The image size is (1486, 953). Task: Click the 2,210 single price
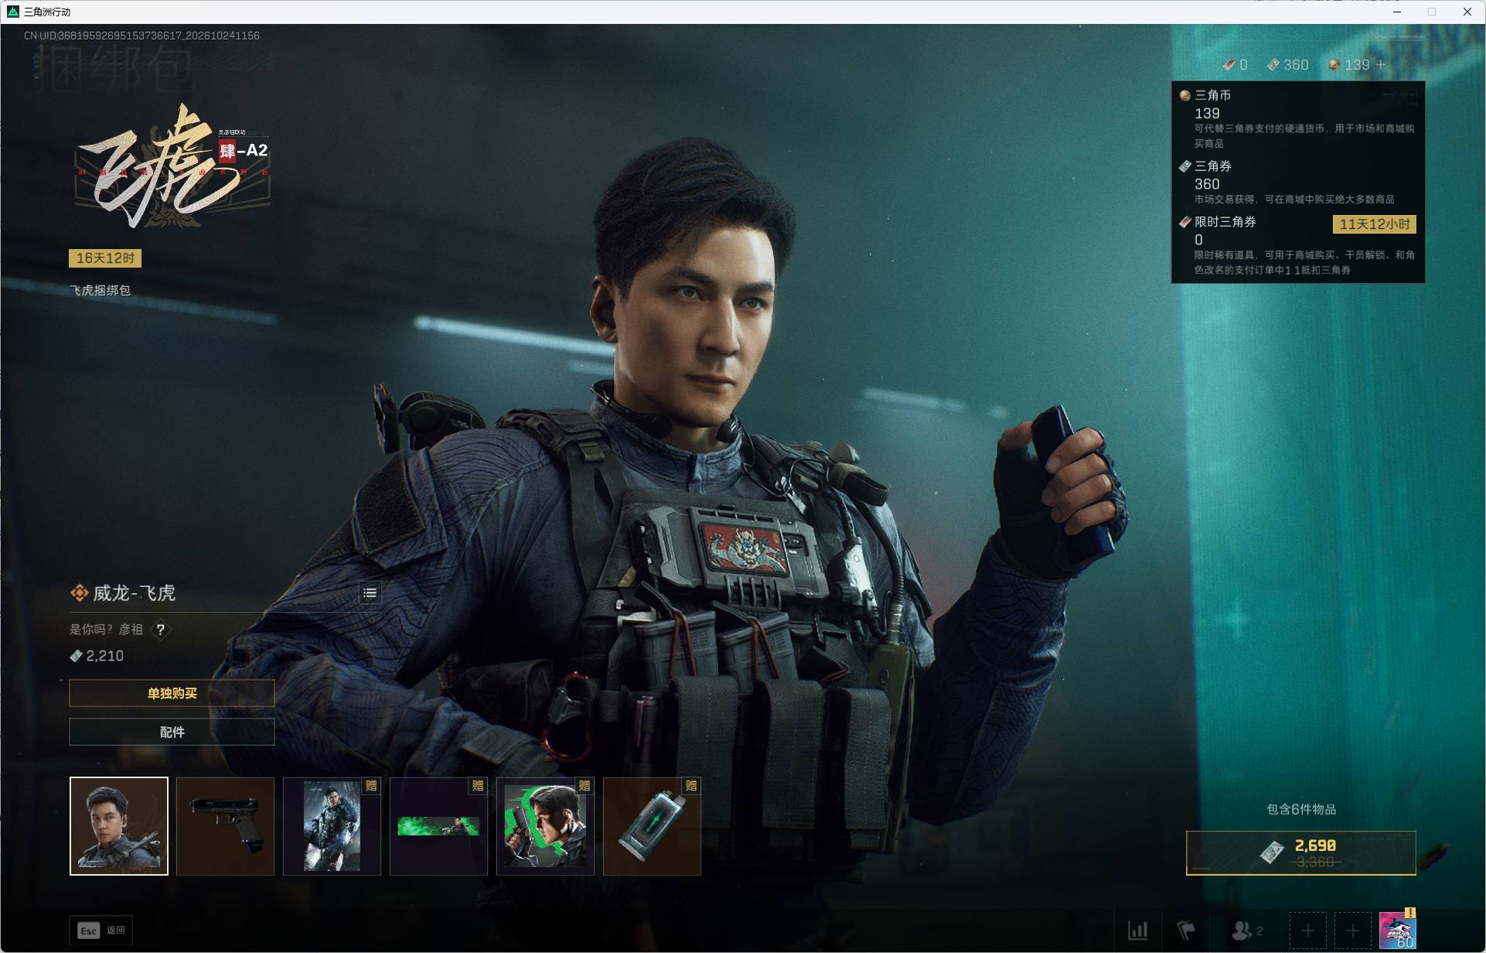click(97, 656)
